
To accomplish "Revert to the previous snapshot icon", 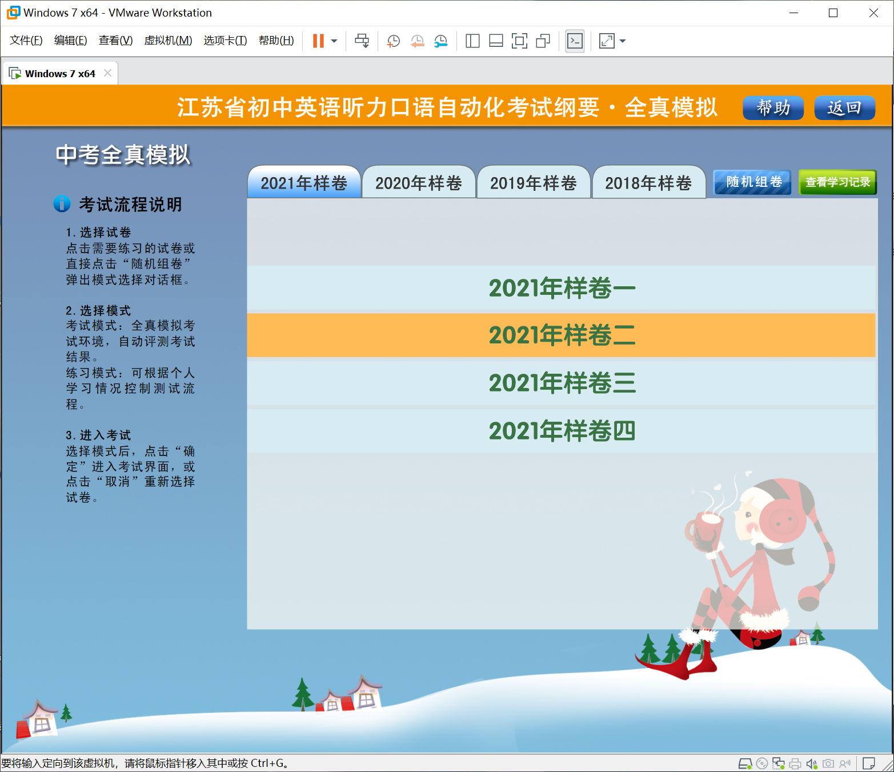I will point(417,41).
